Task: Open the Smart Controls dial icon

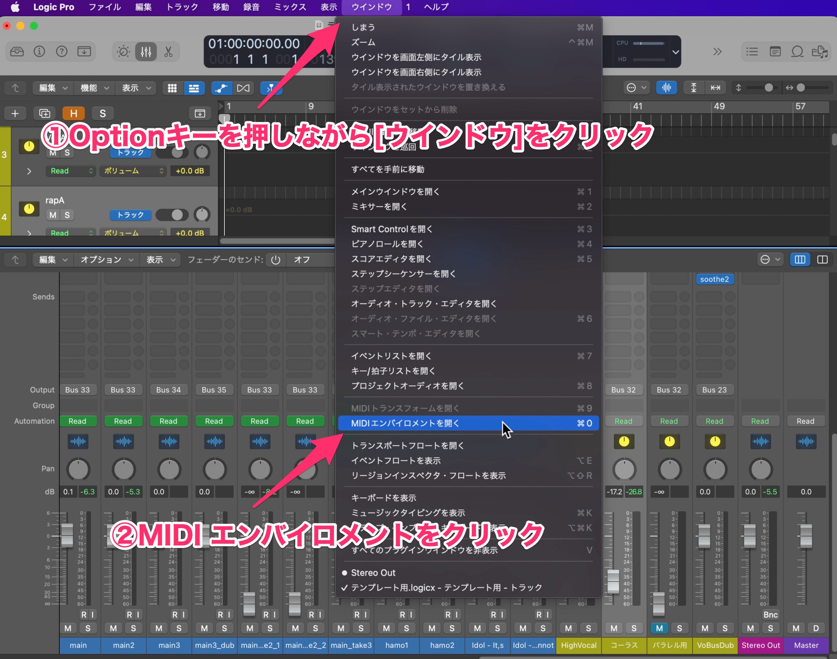Action: coord(123,51)
